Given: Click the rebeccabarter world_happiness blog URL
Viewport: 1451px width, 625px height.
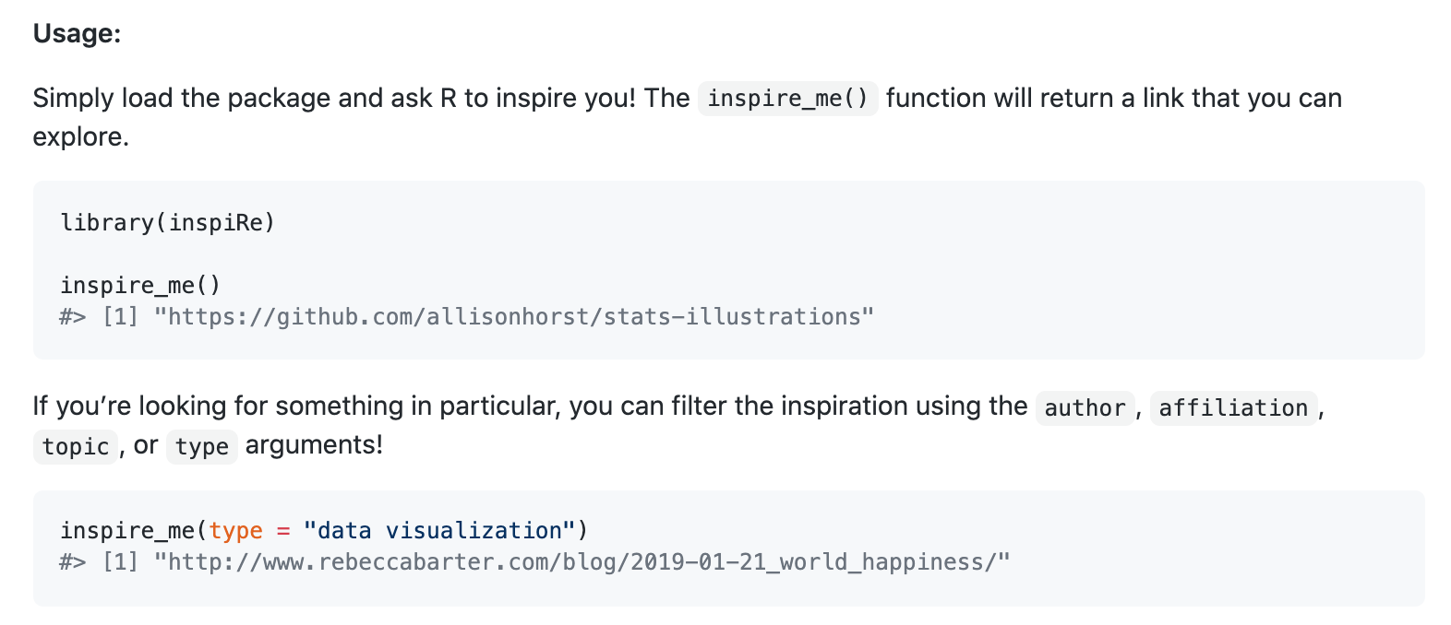Looking at the screenshot, I should click(582, 561).
